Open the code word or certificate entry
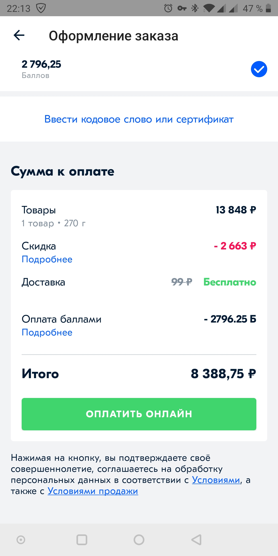Image resolution: width=278 pixels, height=556 pixels. coord(139,119)
